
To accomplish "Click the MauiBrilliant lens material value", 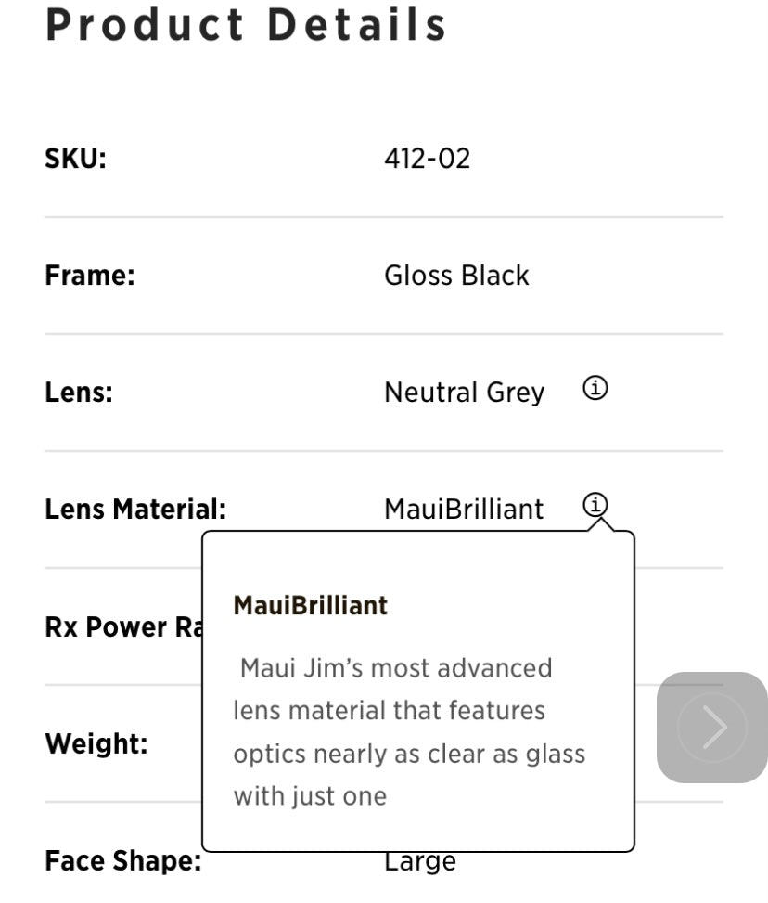I will pyautogui.click(x=464, y=509).
